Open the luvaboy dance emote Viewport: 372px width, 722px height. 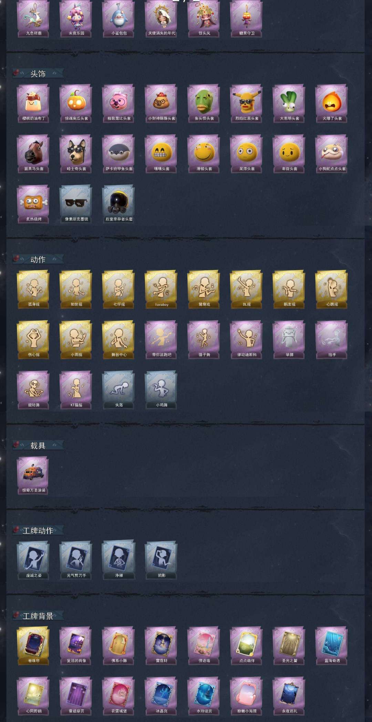pyautogui.click(x=161, y=289)
